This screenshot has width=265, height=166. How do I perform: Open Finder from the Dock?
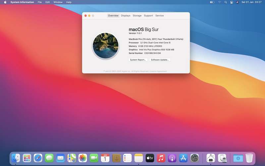pos(16,158)
